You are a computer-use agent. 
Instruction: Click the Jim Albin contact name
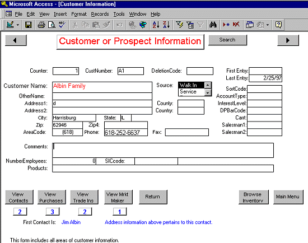point(71,222)
